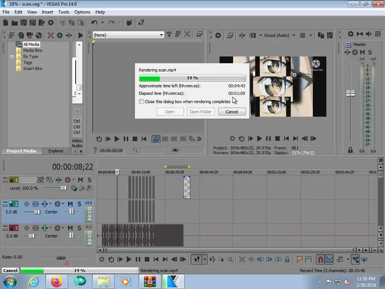Switch to the Project Media tab

point(21,151)
